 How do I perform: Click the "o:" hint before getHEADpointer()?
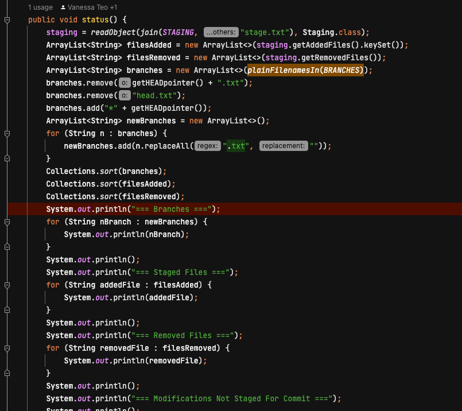point(124,83)
